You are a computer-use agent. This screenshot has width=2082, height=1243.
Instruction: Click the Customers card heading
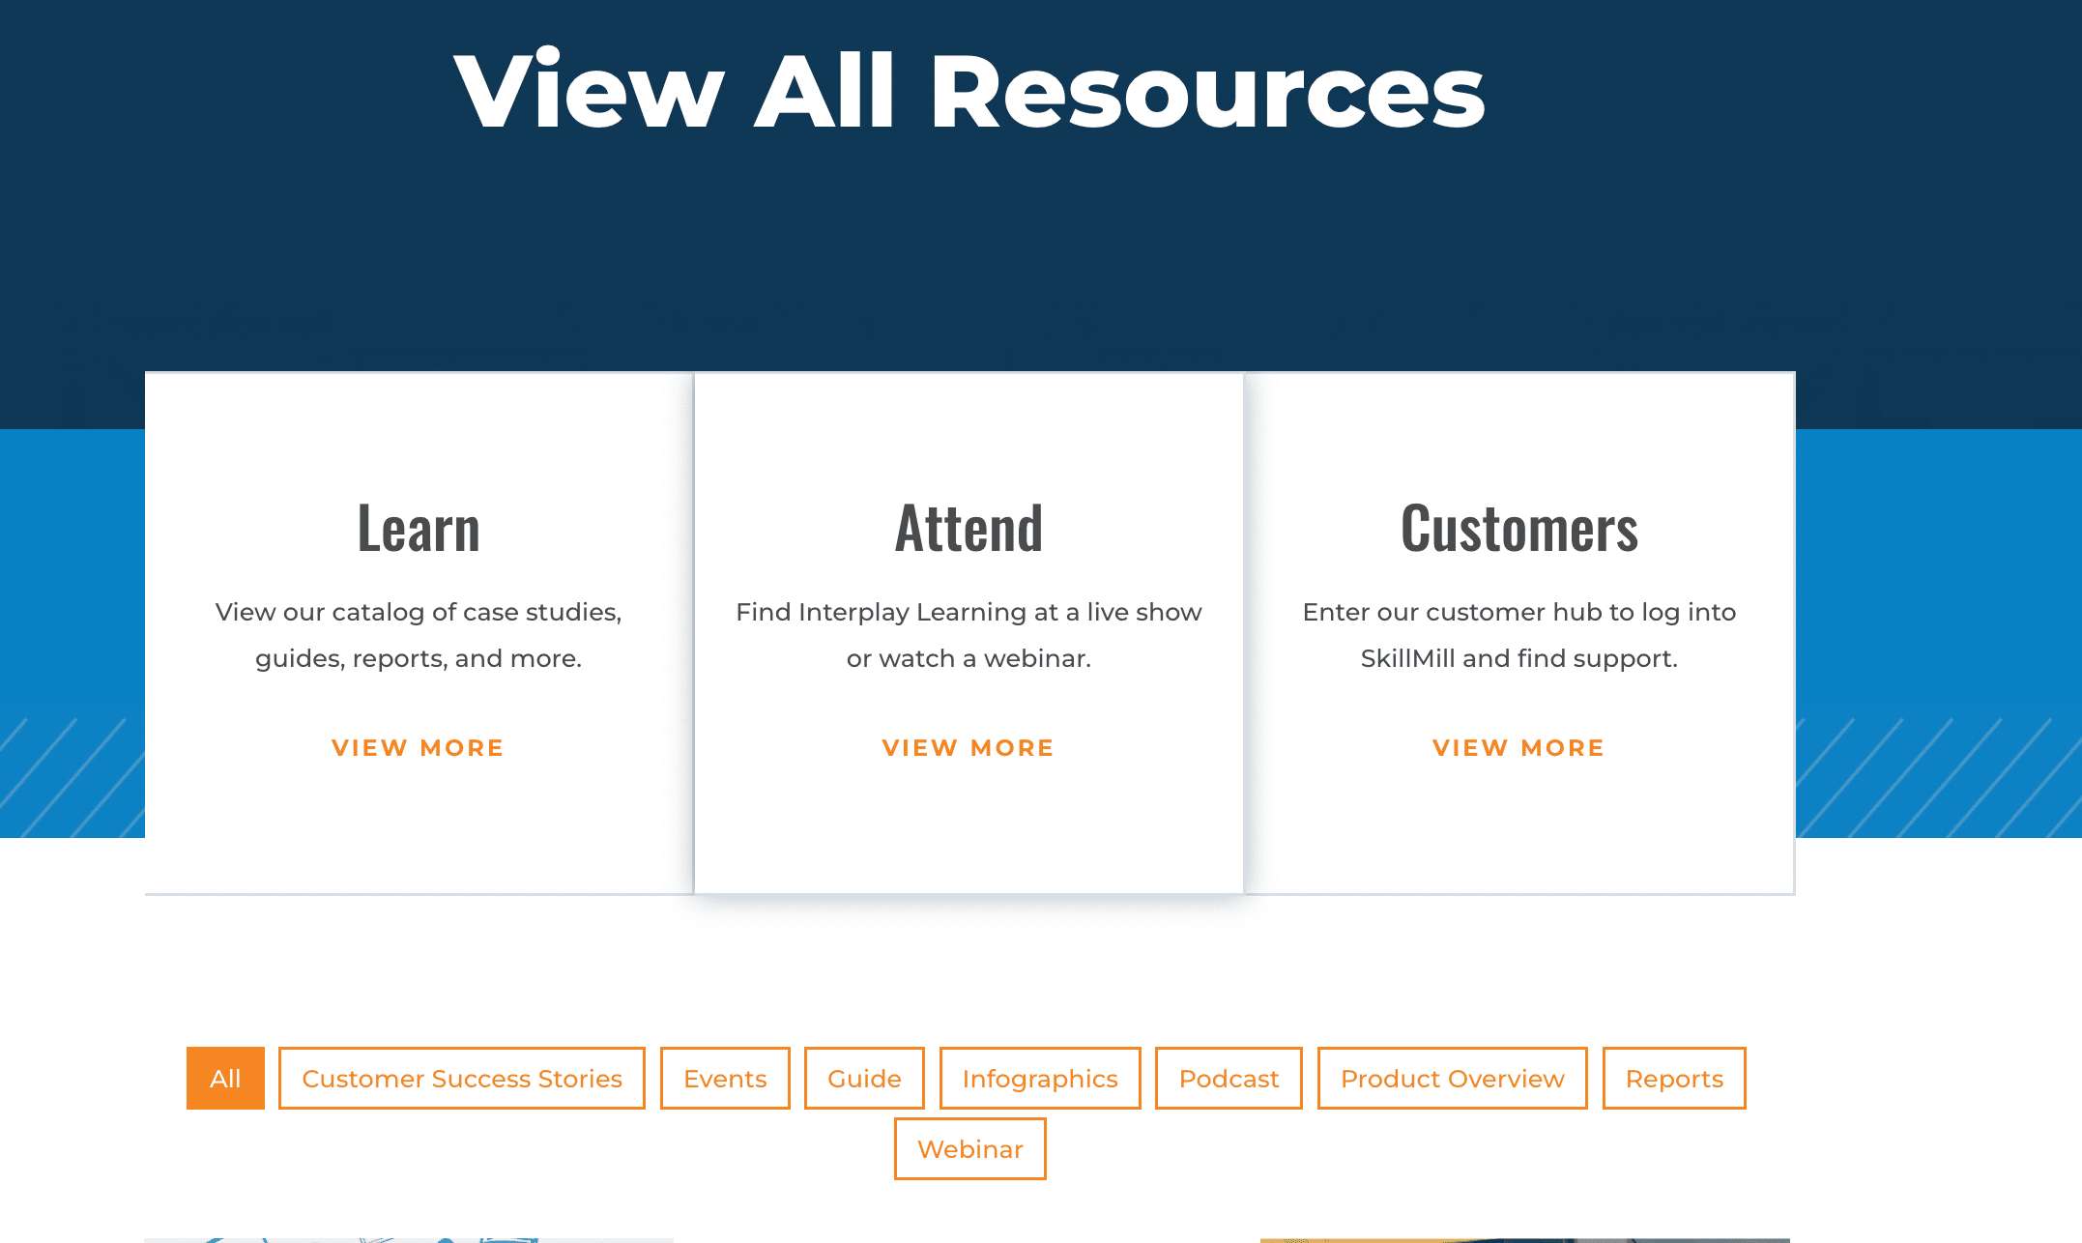1518,527
